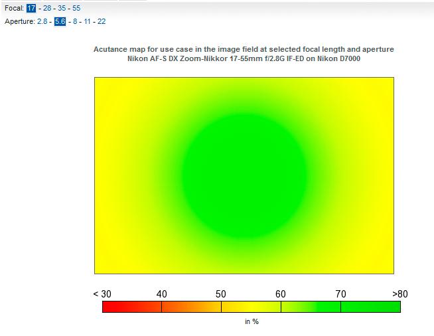
Task: Choose the highlighted 5.6 aperture
Action: point(60,21)
